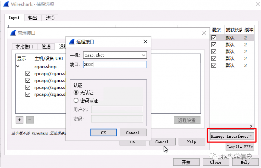Collapse the zgao.shop tree node
261x168 pixels.
18,66
